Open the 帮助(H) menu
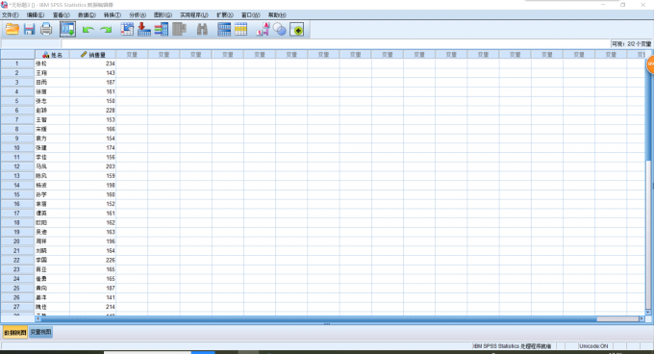654x354 pixels. point(277,15)
